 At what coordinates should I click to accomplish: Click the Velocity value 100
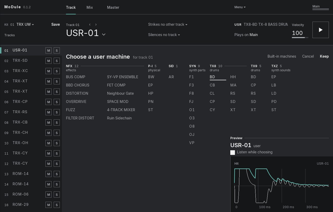click(297, 33)
